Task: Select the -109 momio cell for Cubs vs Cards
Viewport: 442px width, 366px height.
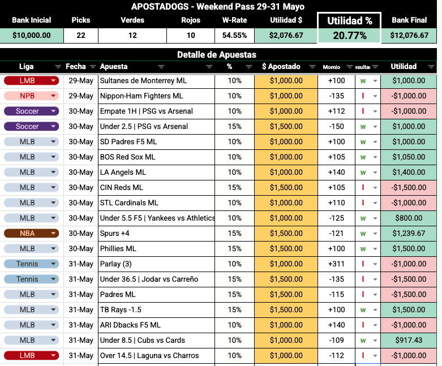Action: coord(337,340)
